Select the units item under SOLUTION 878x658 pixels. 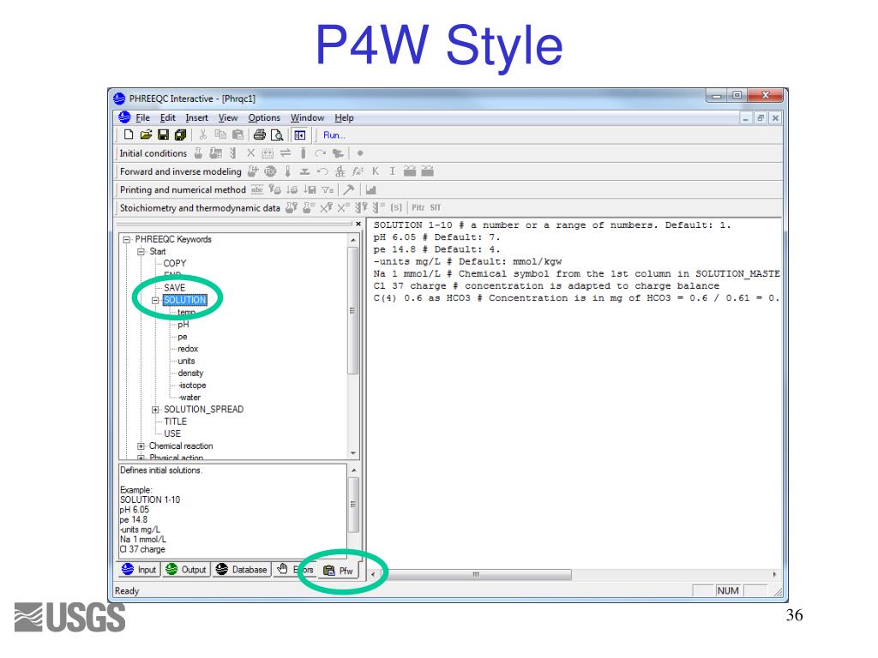[x=186, y=362]
